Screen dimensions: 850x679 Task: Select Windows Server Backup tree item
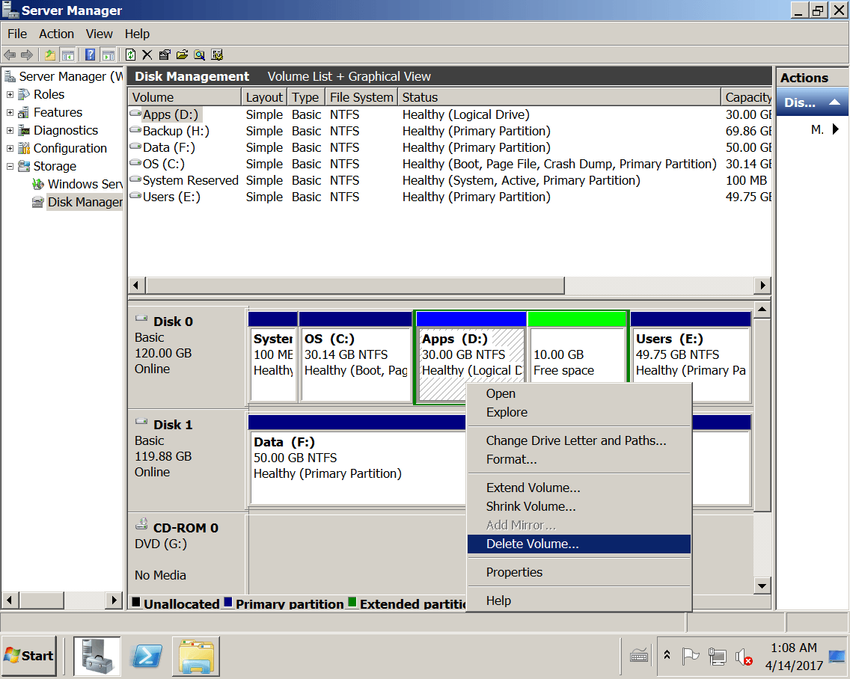[x=85, y=184]
